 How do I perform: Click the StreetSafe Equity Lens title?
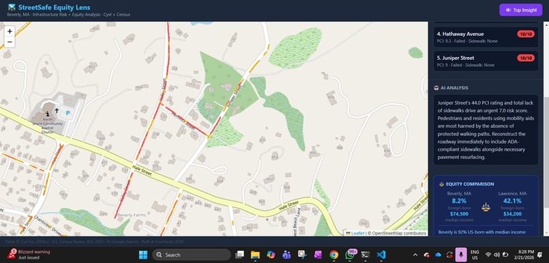click(x=54, y=7)
